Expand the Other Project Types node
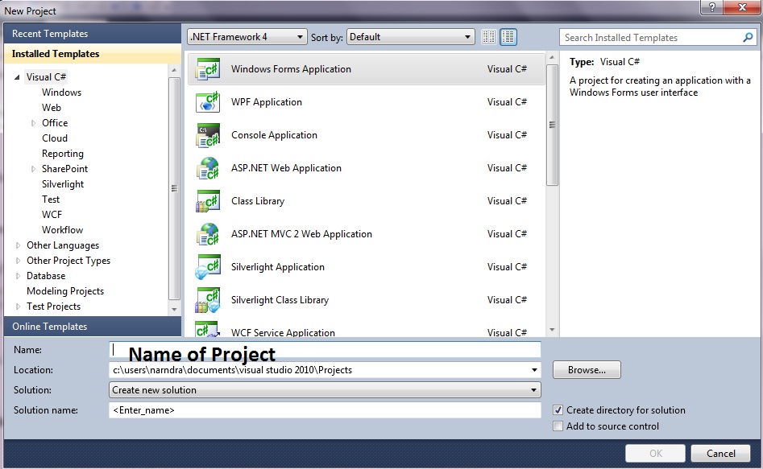The image size is (763, 469). tap(18, 261)
